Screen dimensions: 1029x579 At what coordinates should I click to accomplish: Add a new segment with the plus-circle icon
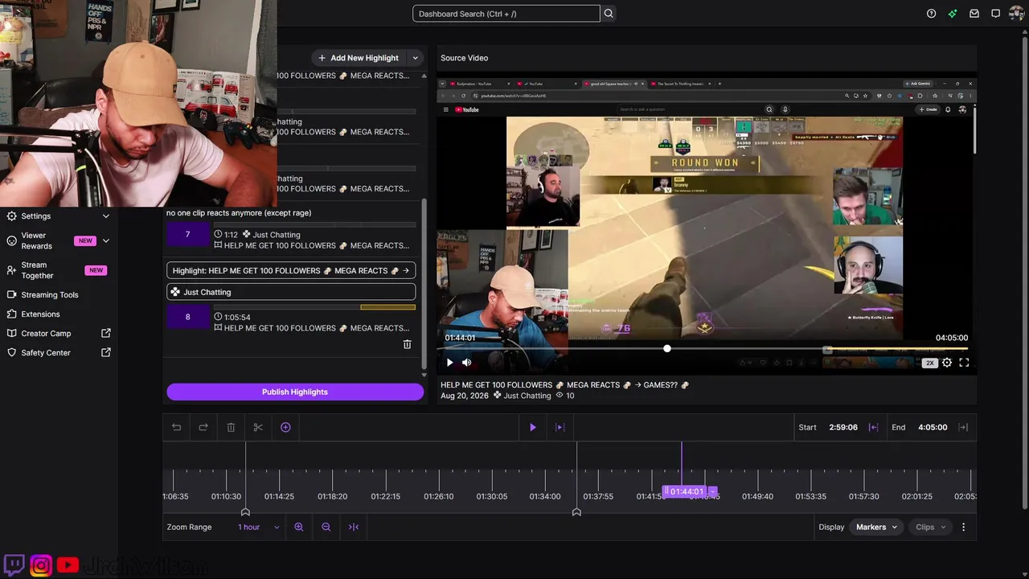coord(285,427)
